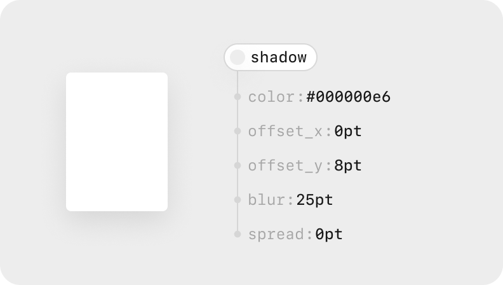The height and width of the screenshot is (285, 503).
Task: Click the shadow token pill
Action: (271, 57)
